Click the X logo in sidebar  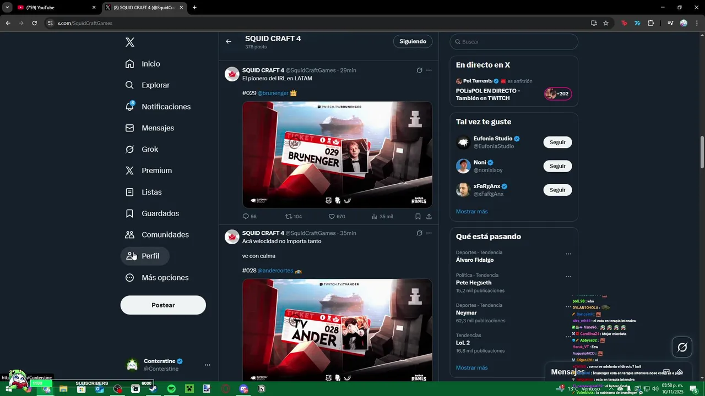point(129,42)
